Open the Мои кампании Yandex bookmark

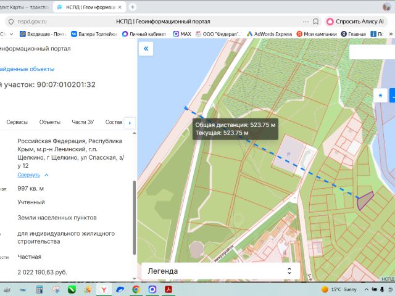click(x=317, y=34)
